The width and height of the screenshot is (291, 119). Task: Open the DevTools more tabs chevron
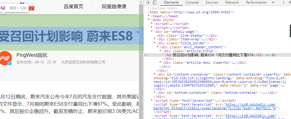point(273,2)
